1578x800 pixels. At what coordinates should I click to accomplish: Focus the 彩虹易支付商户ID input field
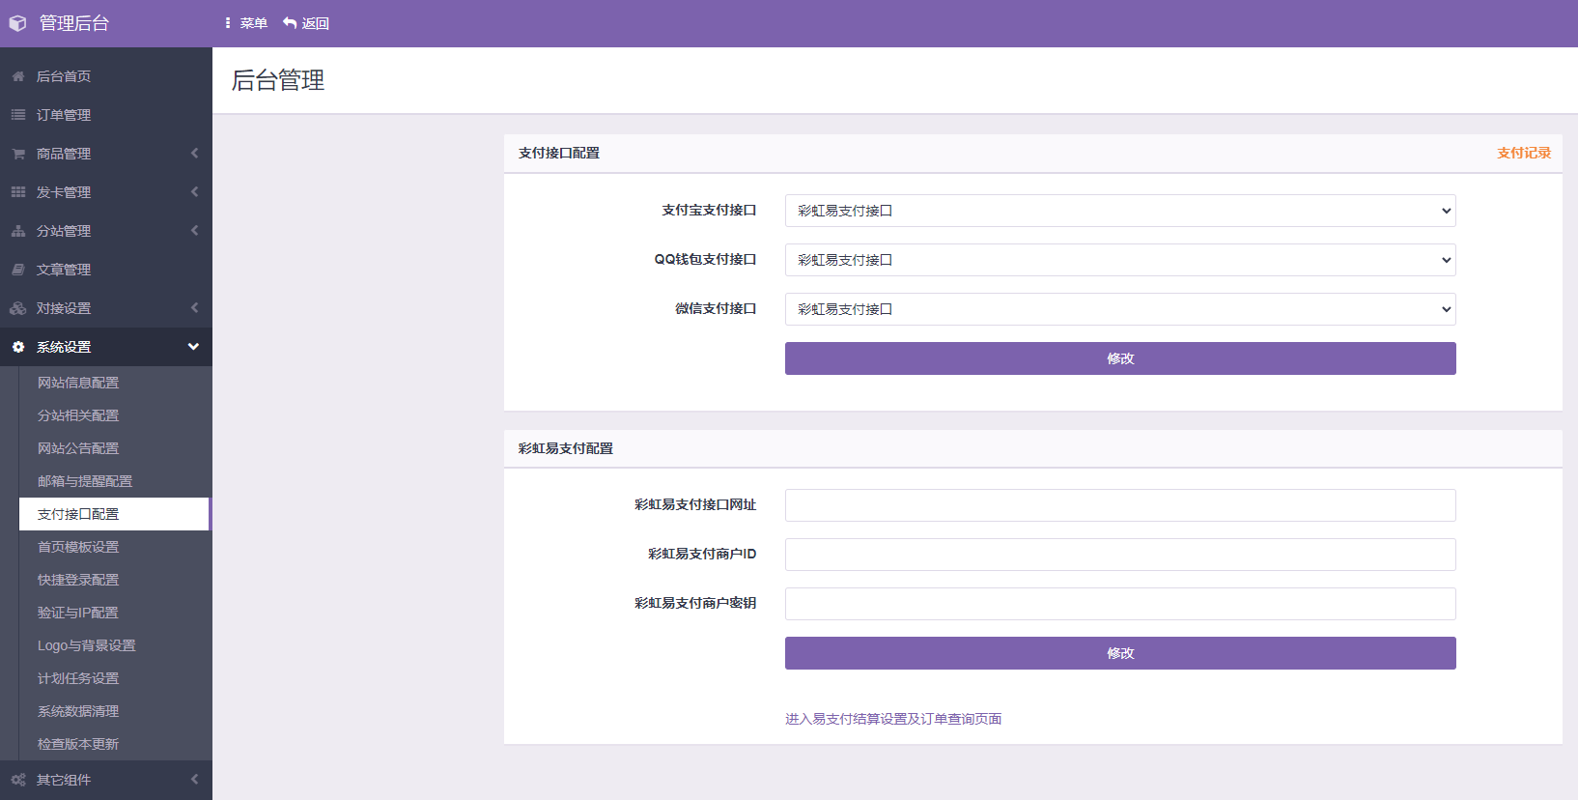(x=1120, y=555)
